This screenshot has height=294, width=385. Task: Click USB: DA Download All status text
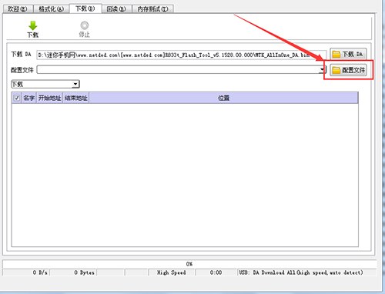point(301,272)
